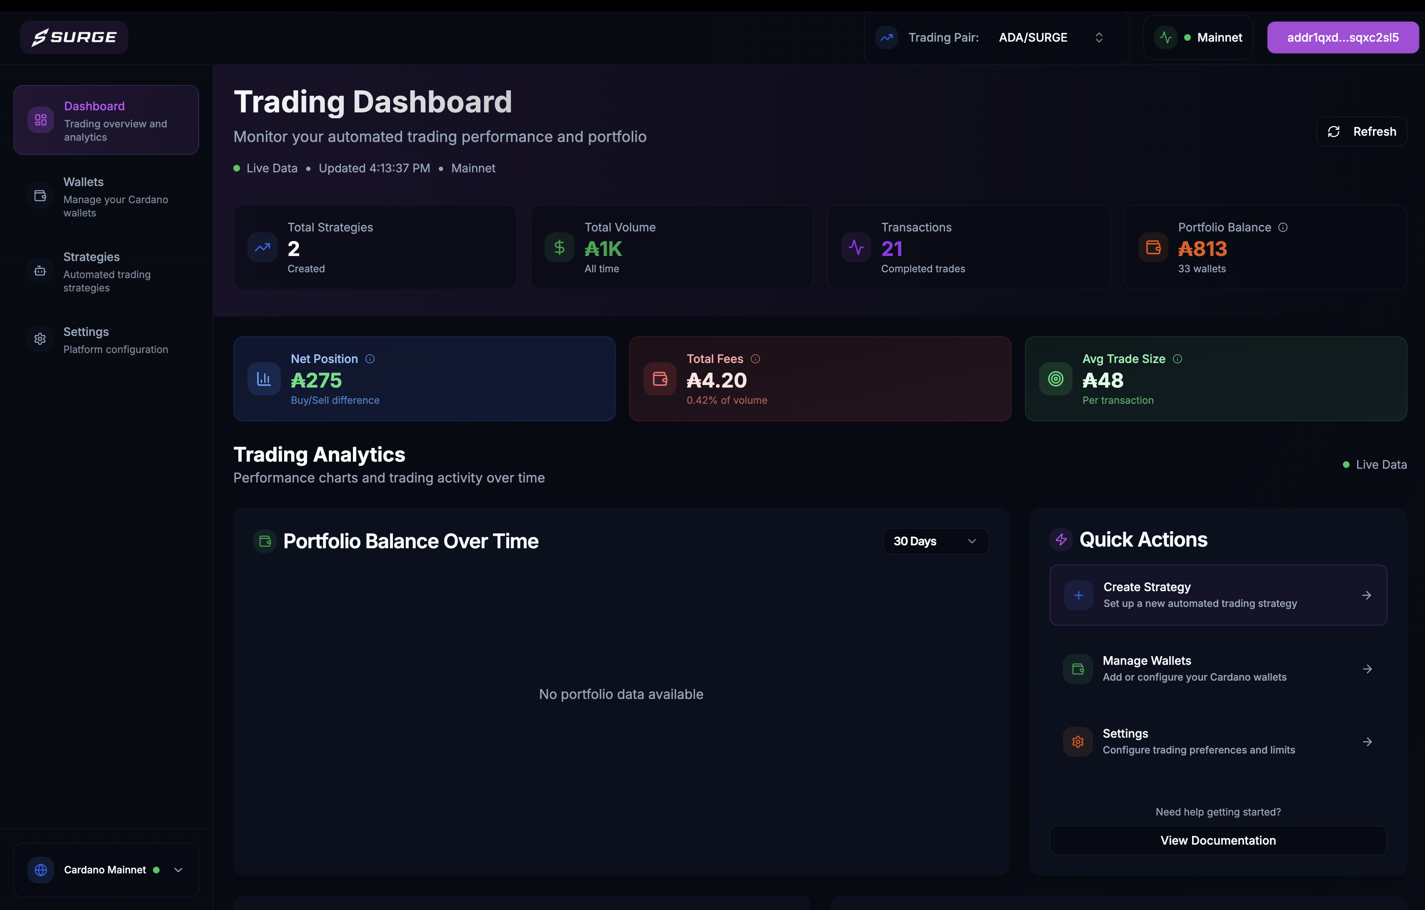Screen dimensions: 1425x910
Task: Expand the 30 Days range dropdown
Action: pyautogui.click(x=935, y=541)
